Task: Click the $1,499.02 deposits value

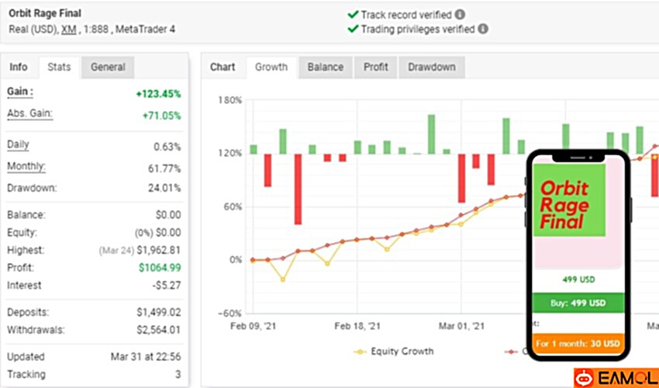Action: pyautogui.click(x=159, y=312)
